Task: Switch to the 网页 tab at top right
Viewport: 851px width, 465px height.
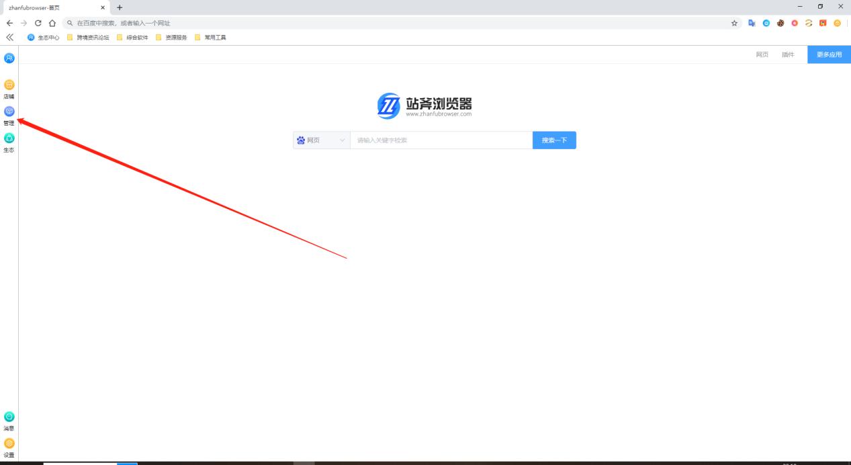Action: coord(762,54)
